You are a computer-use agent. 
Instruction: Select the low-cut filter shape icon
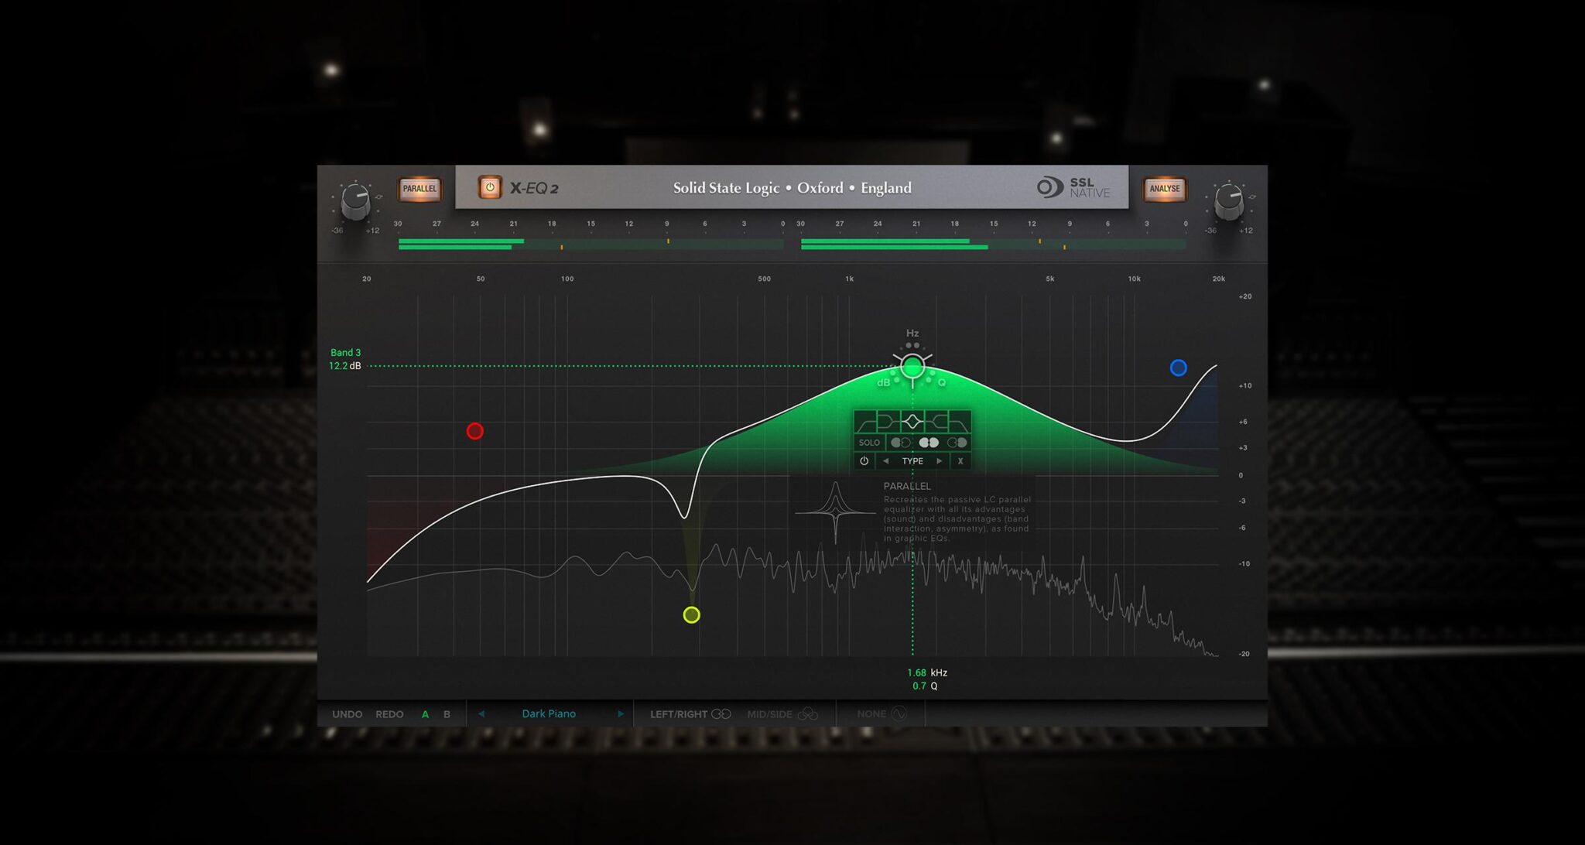(864, 421)
